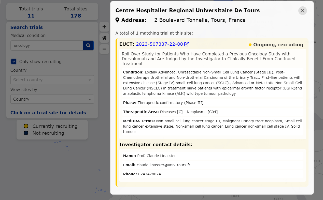
Task: Click the Medical condition search field
Action: pos(47,45)
